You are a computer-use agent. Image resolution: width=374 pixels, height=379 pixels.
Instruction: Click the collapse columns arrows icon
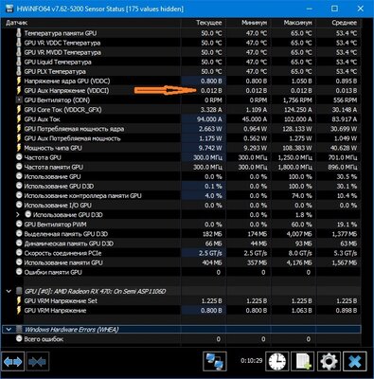tap(37, 361)
